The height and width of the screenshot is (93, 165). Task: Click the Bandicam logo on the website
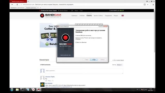(51, 16)
